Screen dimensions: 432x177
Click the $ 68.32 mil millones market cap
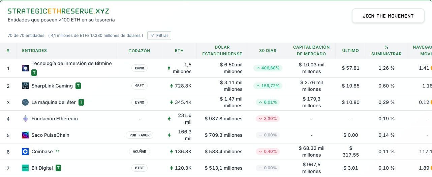(x=311, y=152)
